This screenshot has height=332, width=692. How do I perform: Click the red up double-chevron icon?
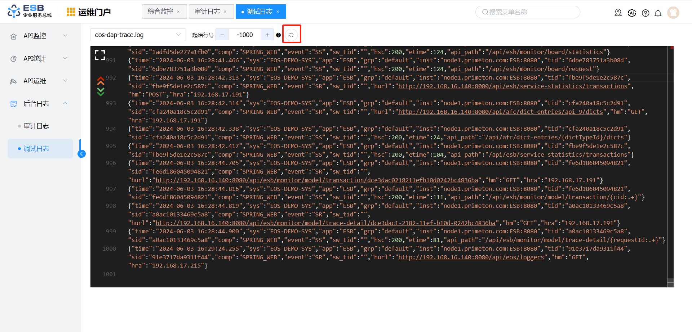(x=101, y=81)
